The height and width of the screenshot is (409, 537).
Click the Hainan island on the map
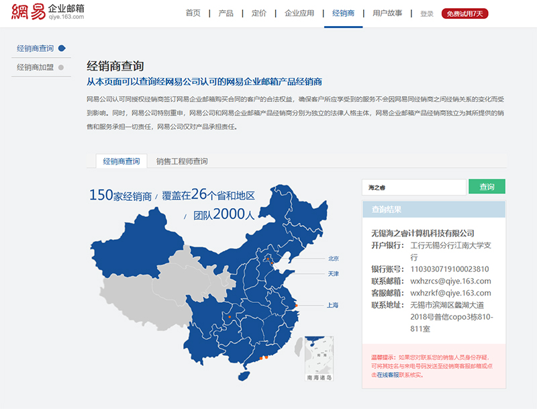(244, 376)
